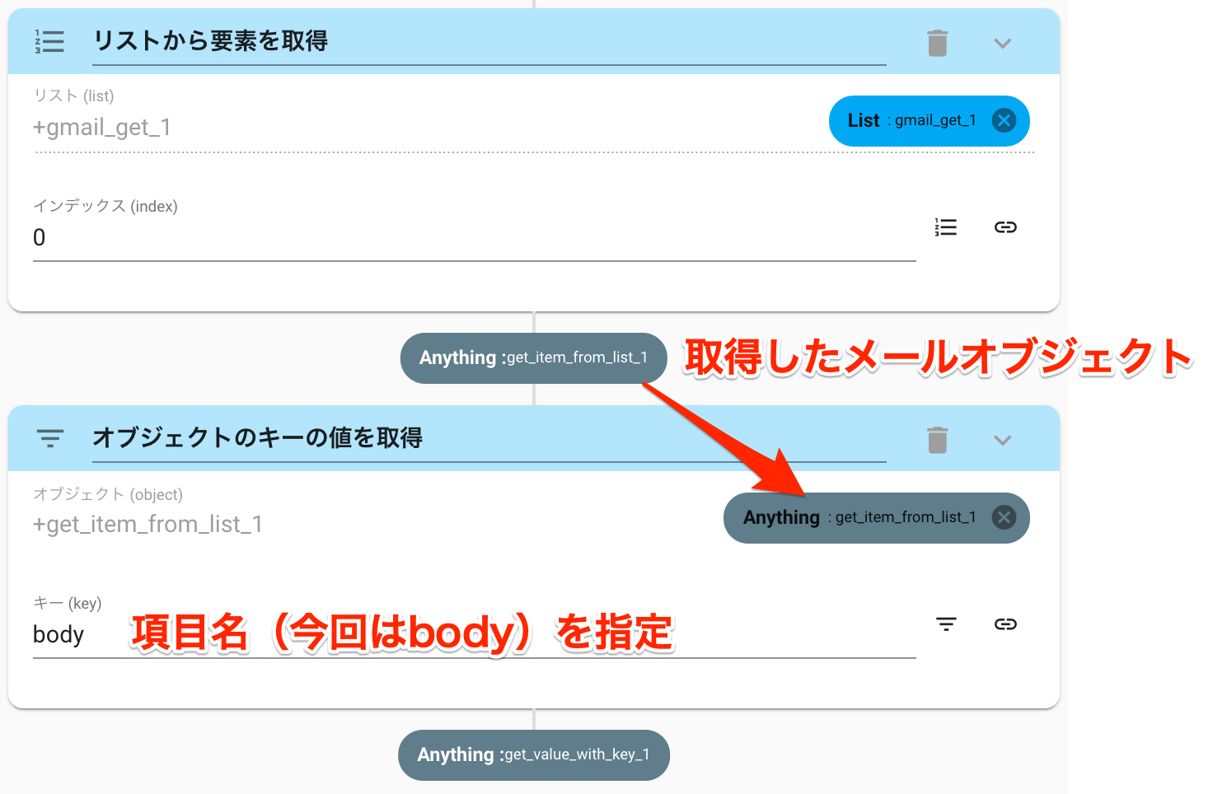Delete the オブジェクトのキーの値を取得 block via trash icon
The image size is (1213, 794).
(x=938, y=440)
